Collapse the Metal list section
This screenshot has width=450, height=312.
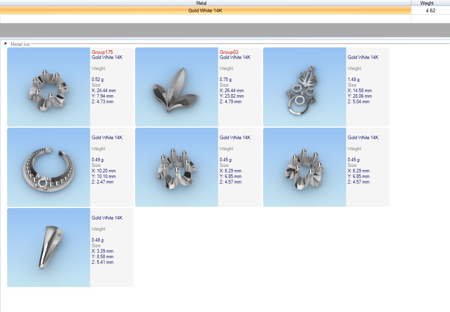(x=5, y=43)
